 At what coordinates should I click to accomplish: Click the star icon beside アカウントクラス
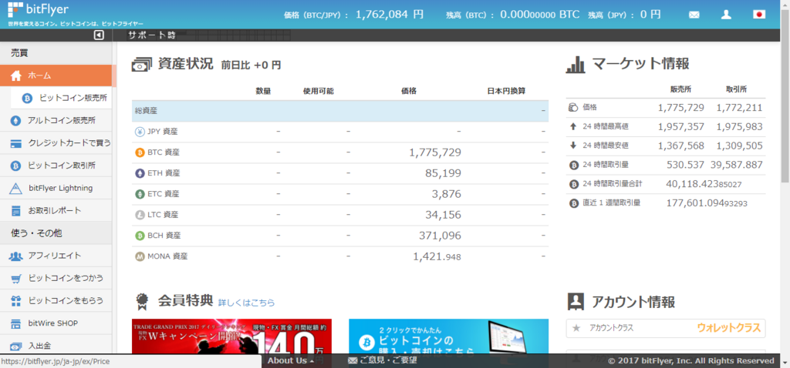[x=576, y=328]
